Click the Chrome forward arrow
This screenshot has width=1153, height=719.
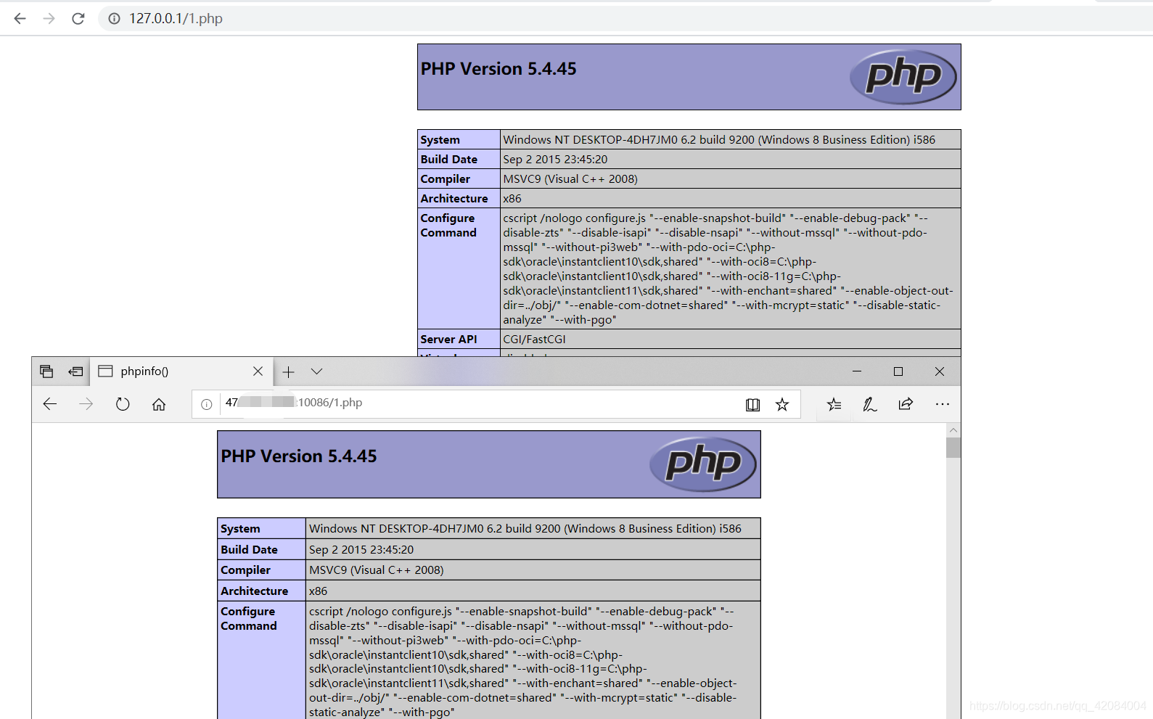click(49, 19)
